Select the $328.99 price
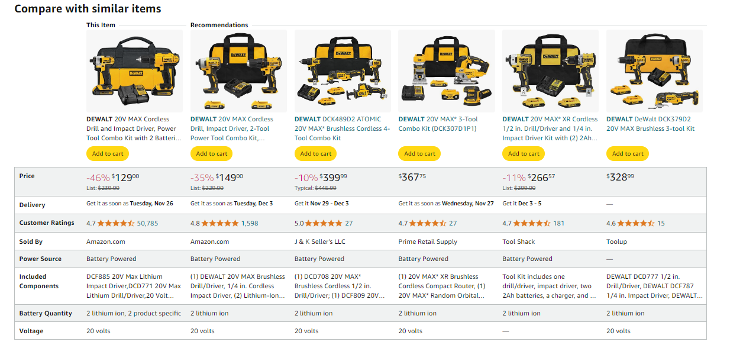The image size is (730, 348). click(x=621, y=177)
